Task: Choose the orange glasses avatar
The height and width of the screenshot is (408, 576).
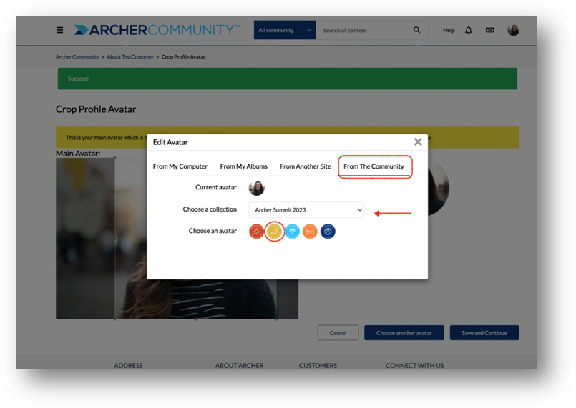Action: [x=310, y=231]
